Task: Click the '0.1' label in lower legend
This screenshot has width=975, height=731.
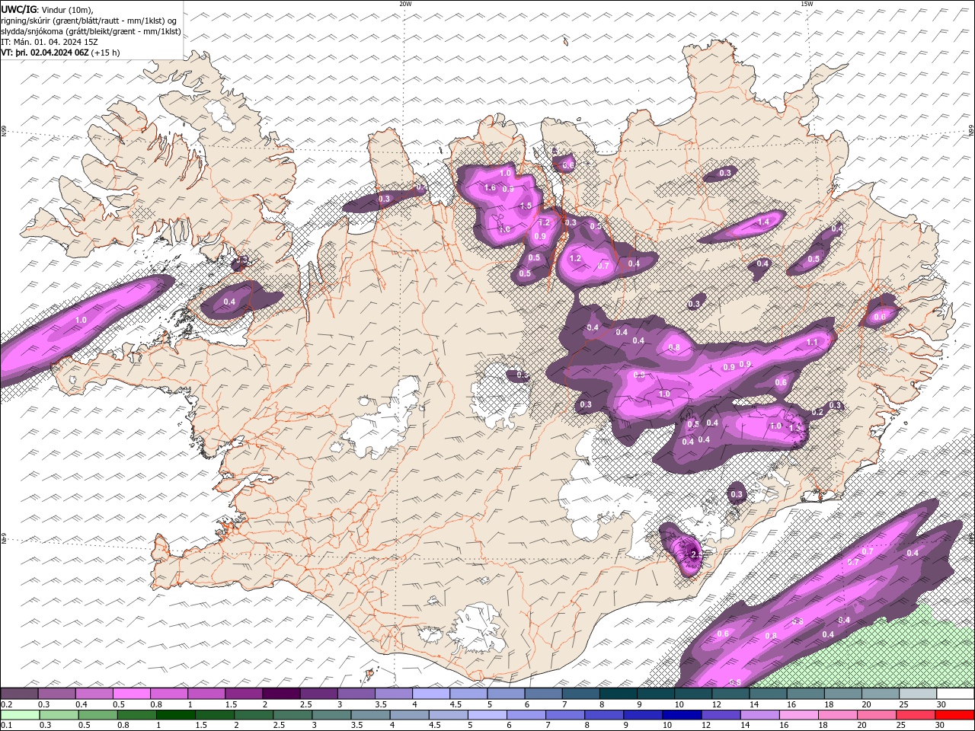Action: [x=6, y=726]
